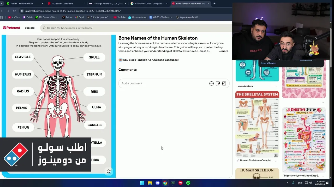Screen dimensions: 334x187
Task: Open the Home Assistant bookmark
Action: [137, 17]
